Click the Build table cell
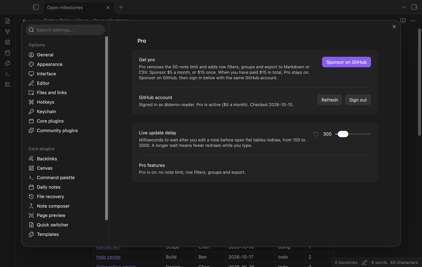 point(179,257)
